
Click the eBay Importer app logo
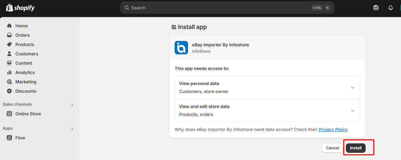point(181,48)
